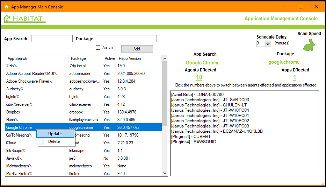Click the app list scrollbar up arrow
Viewport: 326px width, 187px height.
(165, 58)
